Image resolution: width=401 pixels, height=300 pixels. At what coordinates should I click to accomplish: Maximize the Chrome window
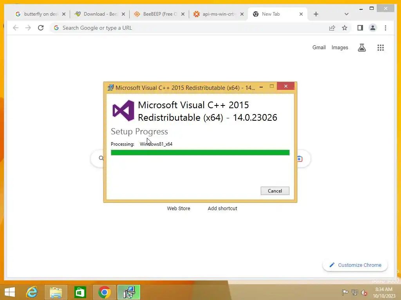click(x=372, y=9)
